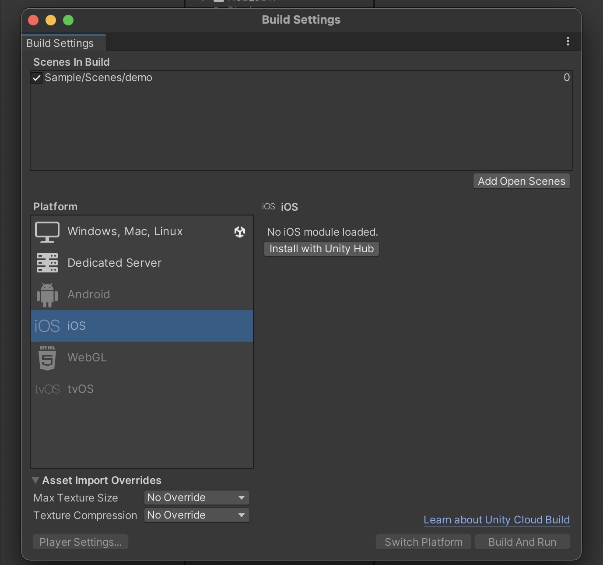Click the tvOS platform icon

47,388
